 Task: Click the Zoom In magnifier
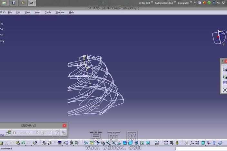click(108, 143)
